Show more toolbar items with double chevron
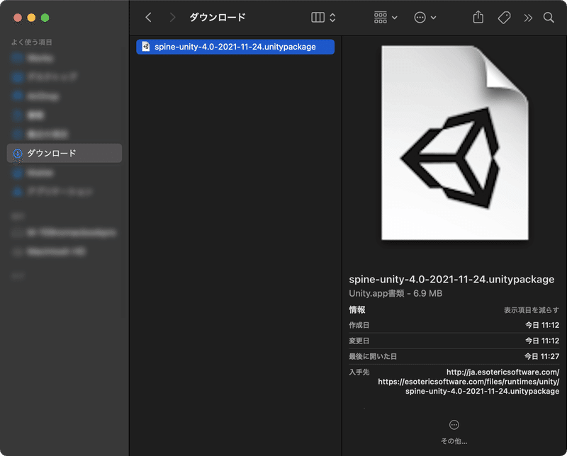 pyautogui.click(x=528, y=18)
